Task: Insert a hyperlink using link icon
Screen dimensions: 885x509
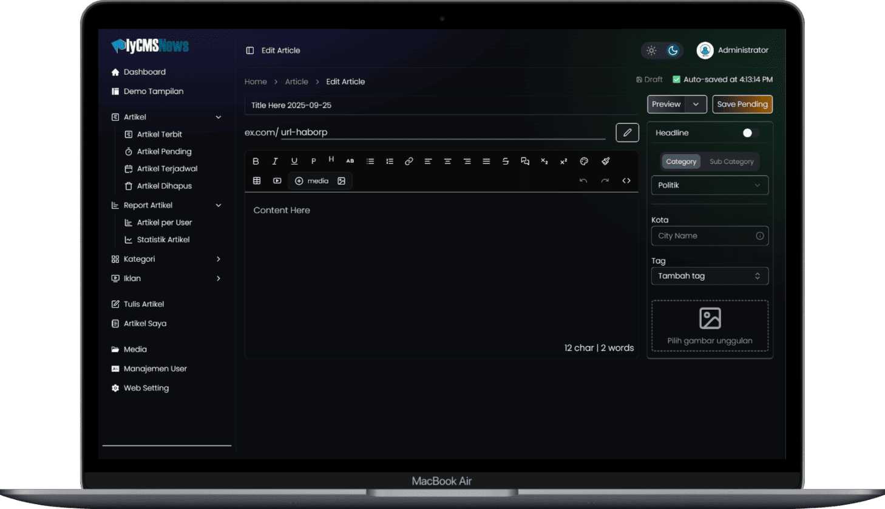Action: point(409,162)
